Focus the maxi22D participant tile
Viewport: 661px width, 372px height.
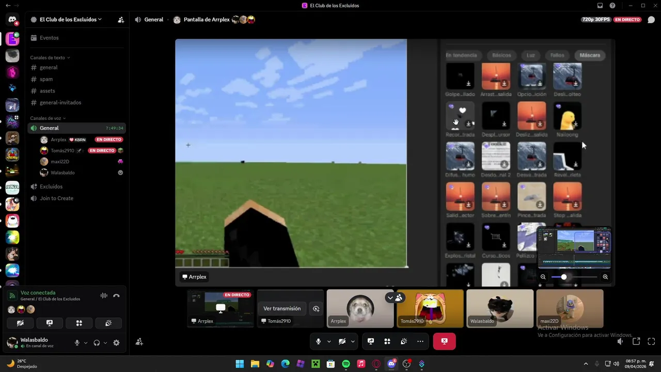pos(570,308)
